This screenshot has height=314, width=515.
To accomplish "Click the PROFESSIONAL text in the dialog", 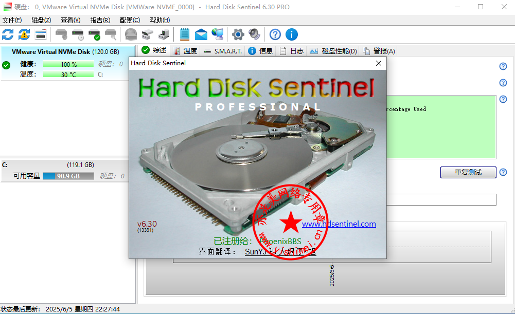I will pos(258,107).
